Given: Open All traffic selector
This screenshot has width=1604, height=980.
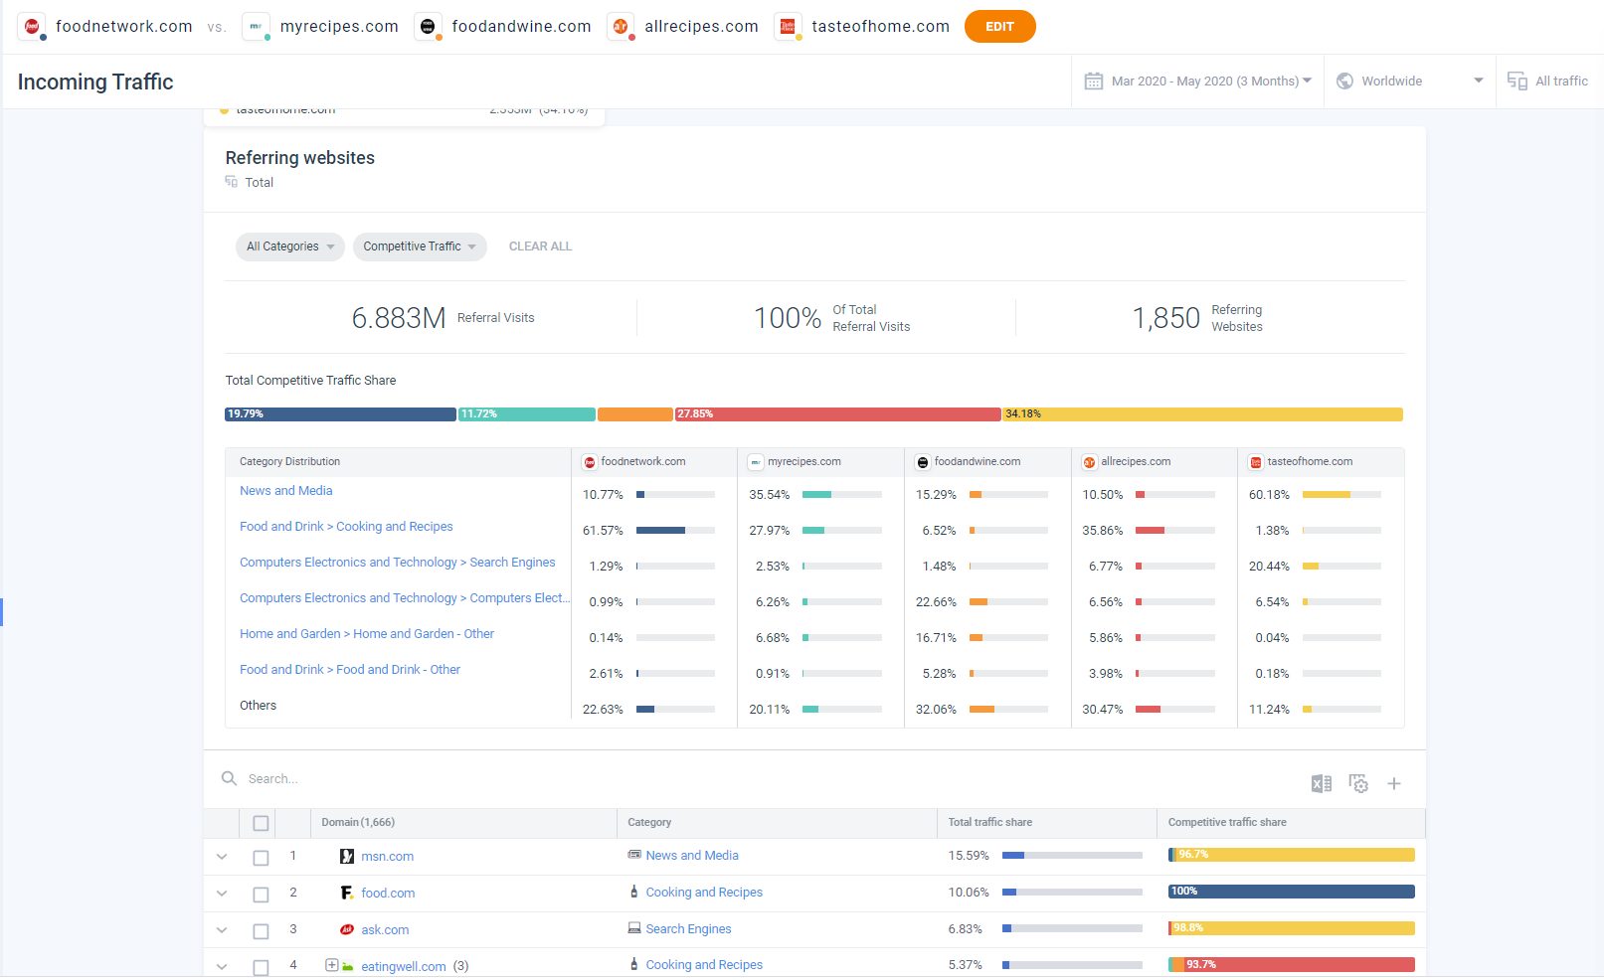Looking at the screenshot, I should click(x=1548, y=82).
